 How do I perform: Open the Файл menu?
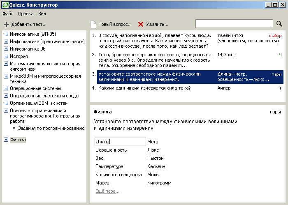tap(8, 14)
